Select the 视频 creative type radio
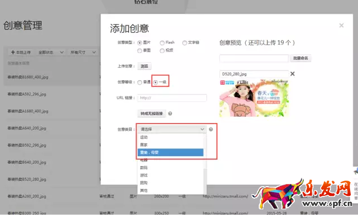The image size is (358, 215). 162,51
